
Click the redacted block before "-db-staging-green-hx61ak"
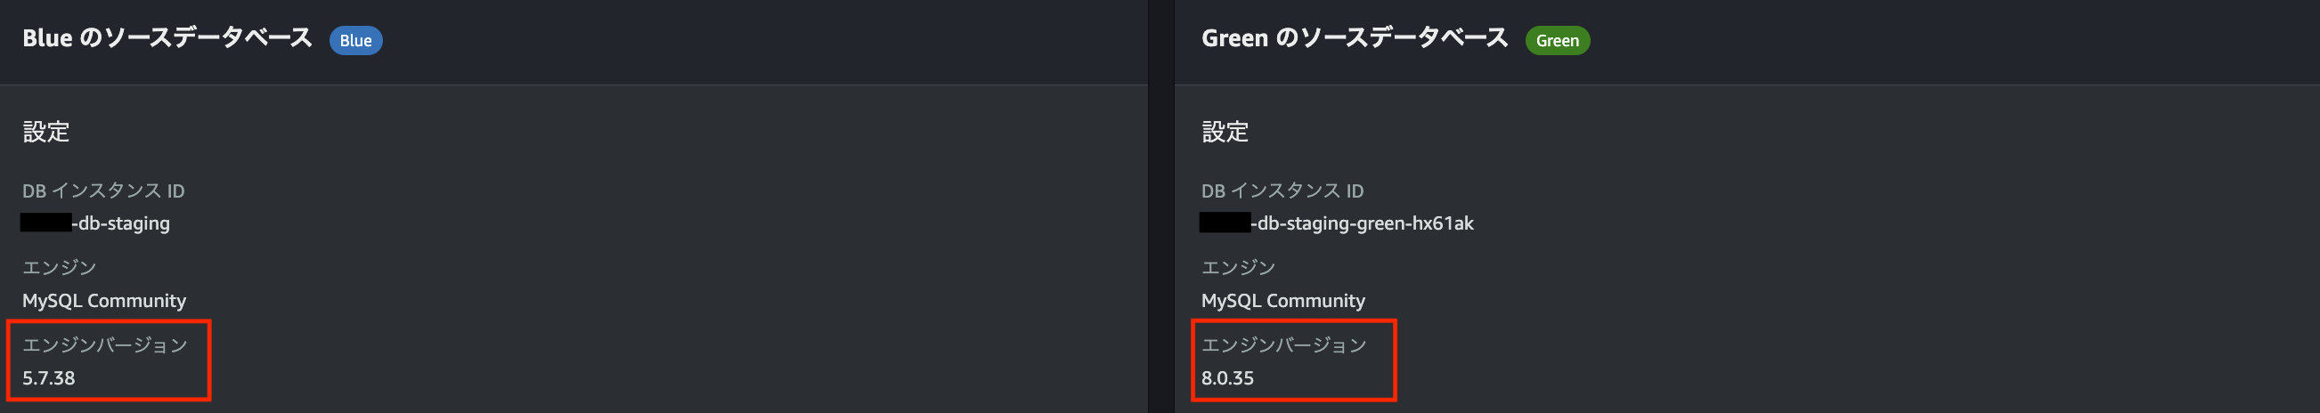[1225, 223]
